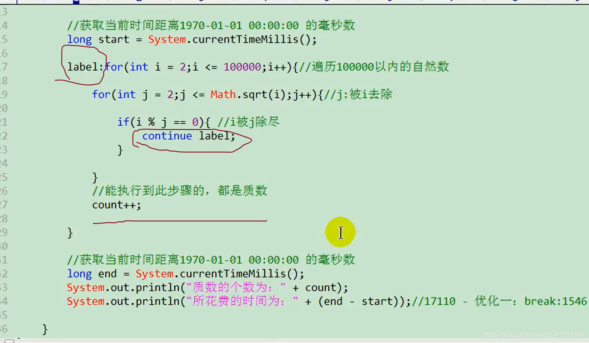Click the 'count++;' statement

(x=117, y=205)
